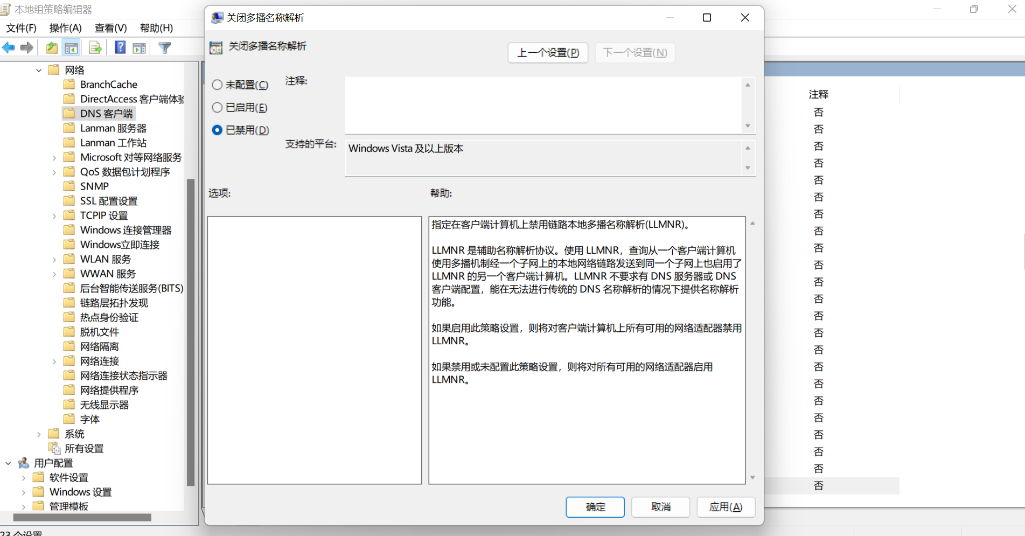Click the 应用(A) button
The width and height of the screenshot is (1025, 536).
point(726,507)
